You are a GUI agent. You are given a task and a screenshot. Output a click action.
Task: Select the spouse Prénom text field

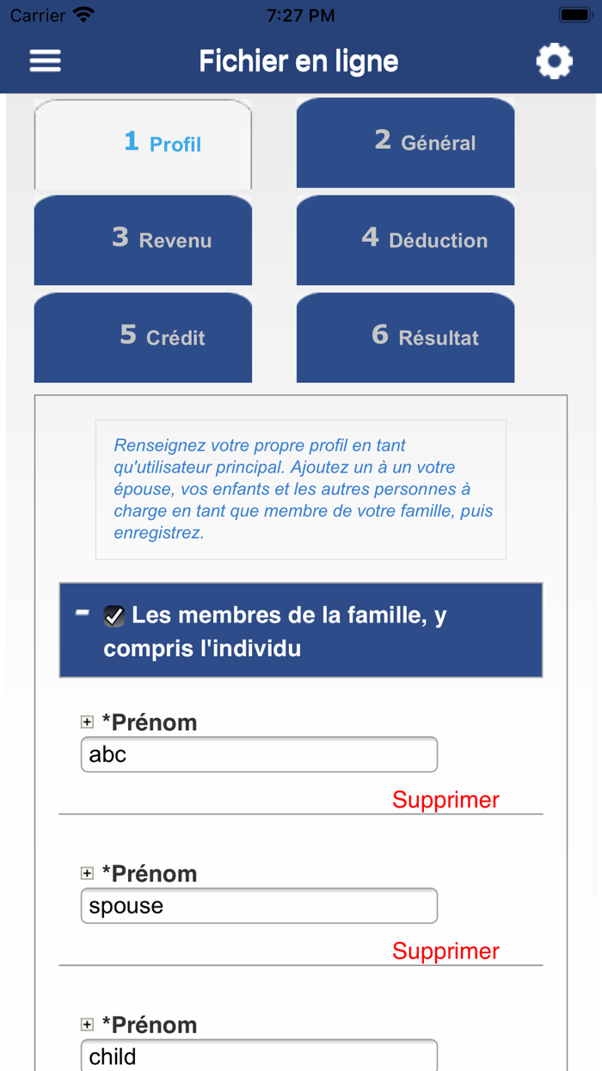pos(258,905)
